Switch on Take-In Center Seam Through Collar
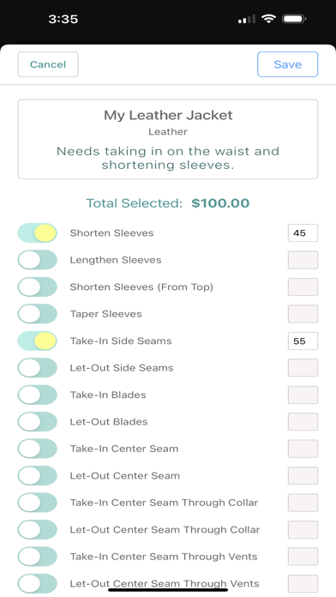This screenshot has width=336, height=597. pyautogui.click(x=38, y=503)
